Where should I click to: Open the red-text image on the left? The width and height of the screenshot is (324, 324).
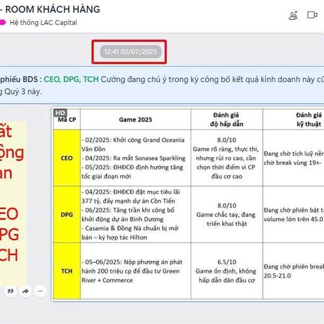[13, 204]
